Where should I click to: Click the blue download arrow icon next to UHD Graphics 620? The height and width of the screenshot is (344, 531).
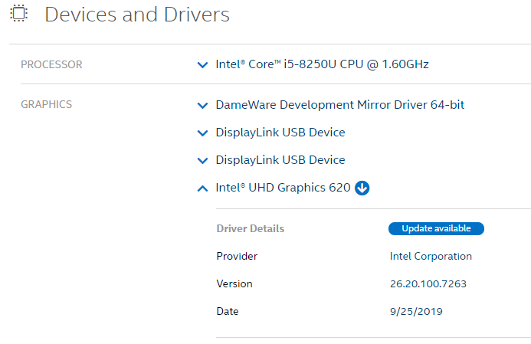362,188
